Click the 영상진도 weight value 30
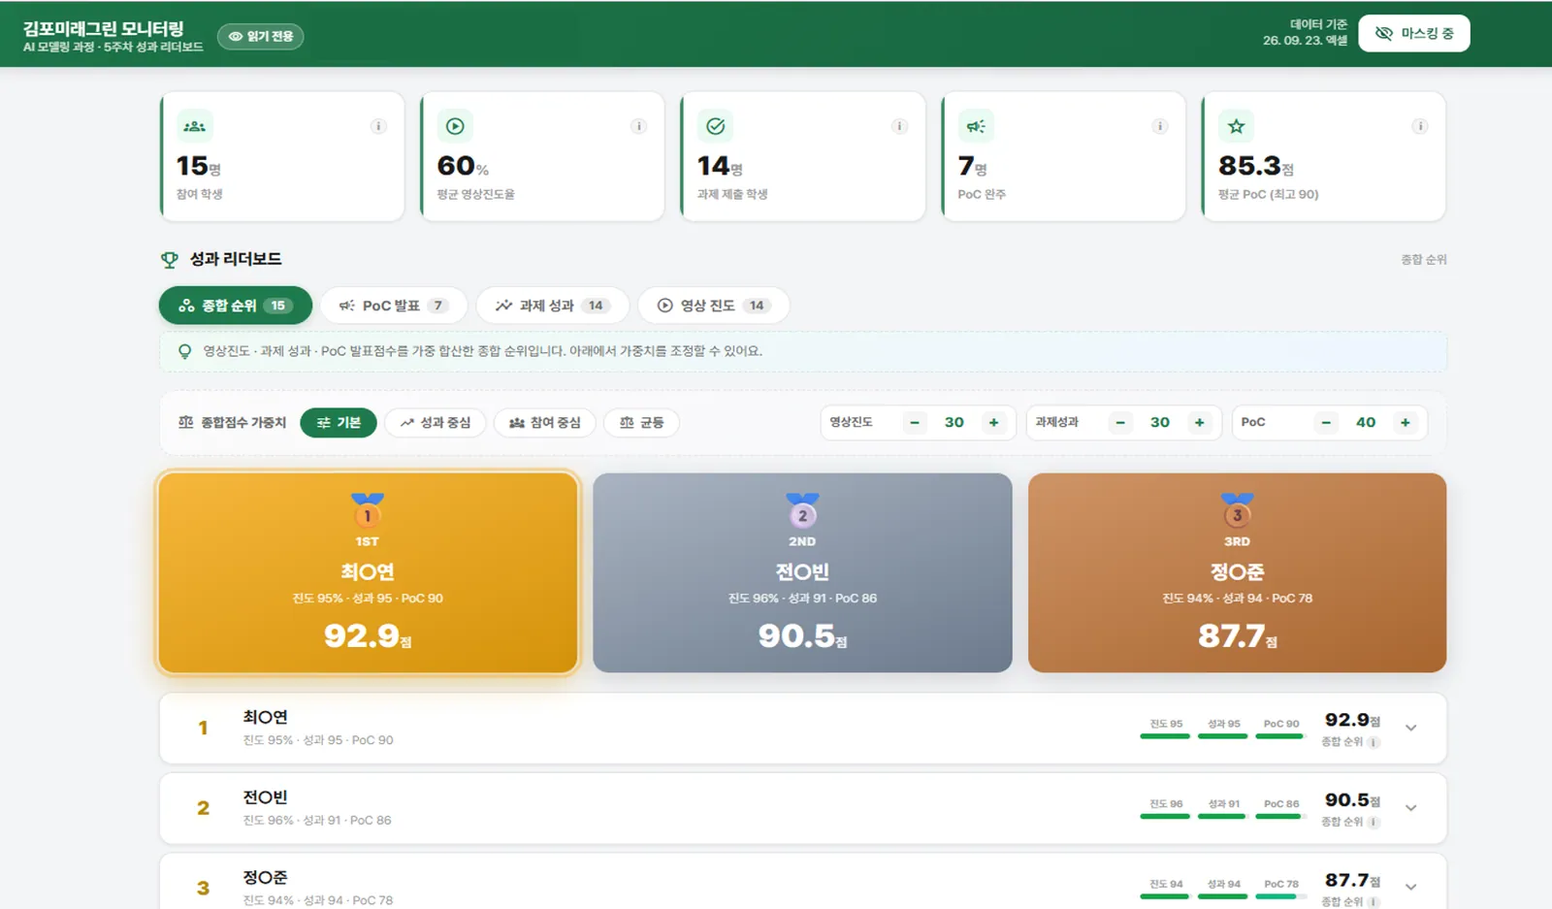The height and width of the screenshot is (909, 1552). [x=954, y=423]
